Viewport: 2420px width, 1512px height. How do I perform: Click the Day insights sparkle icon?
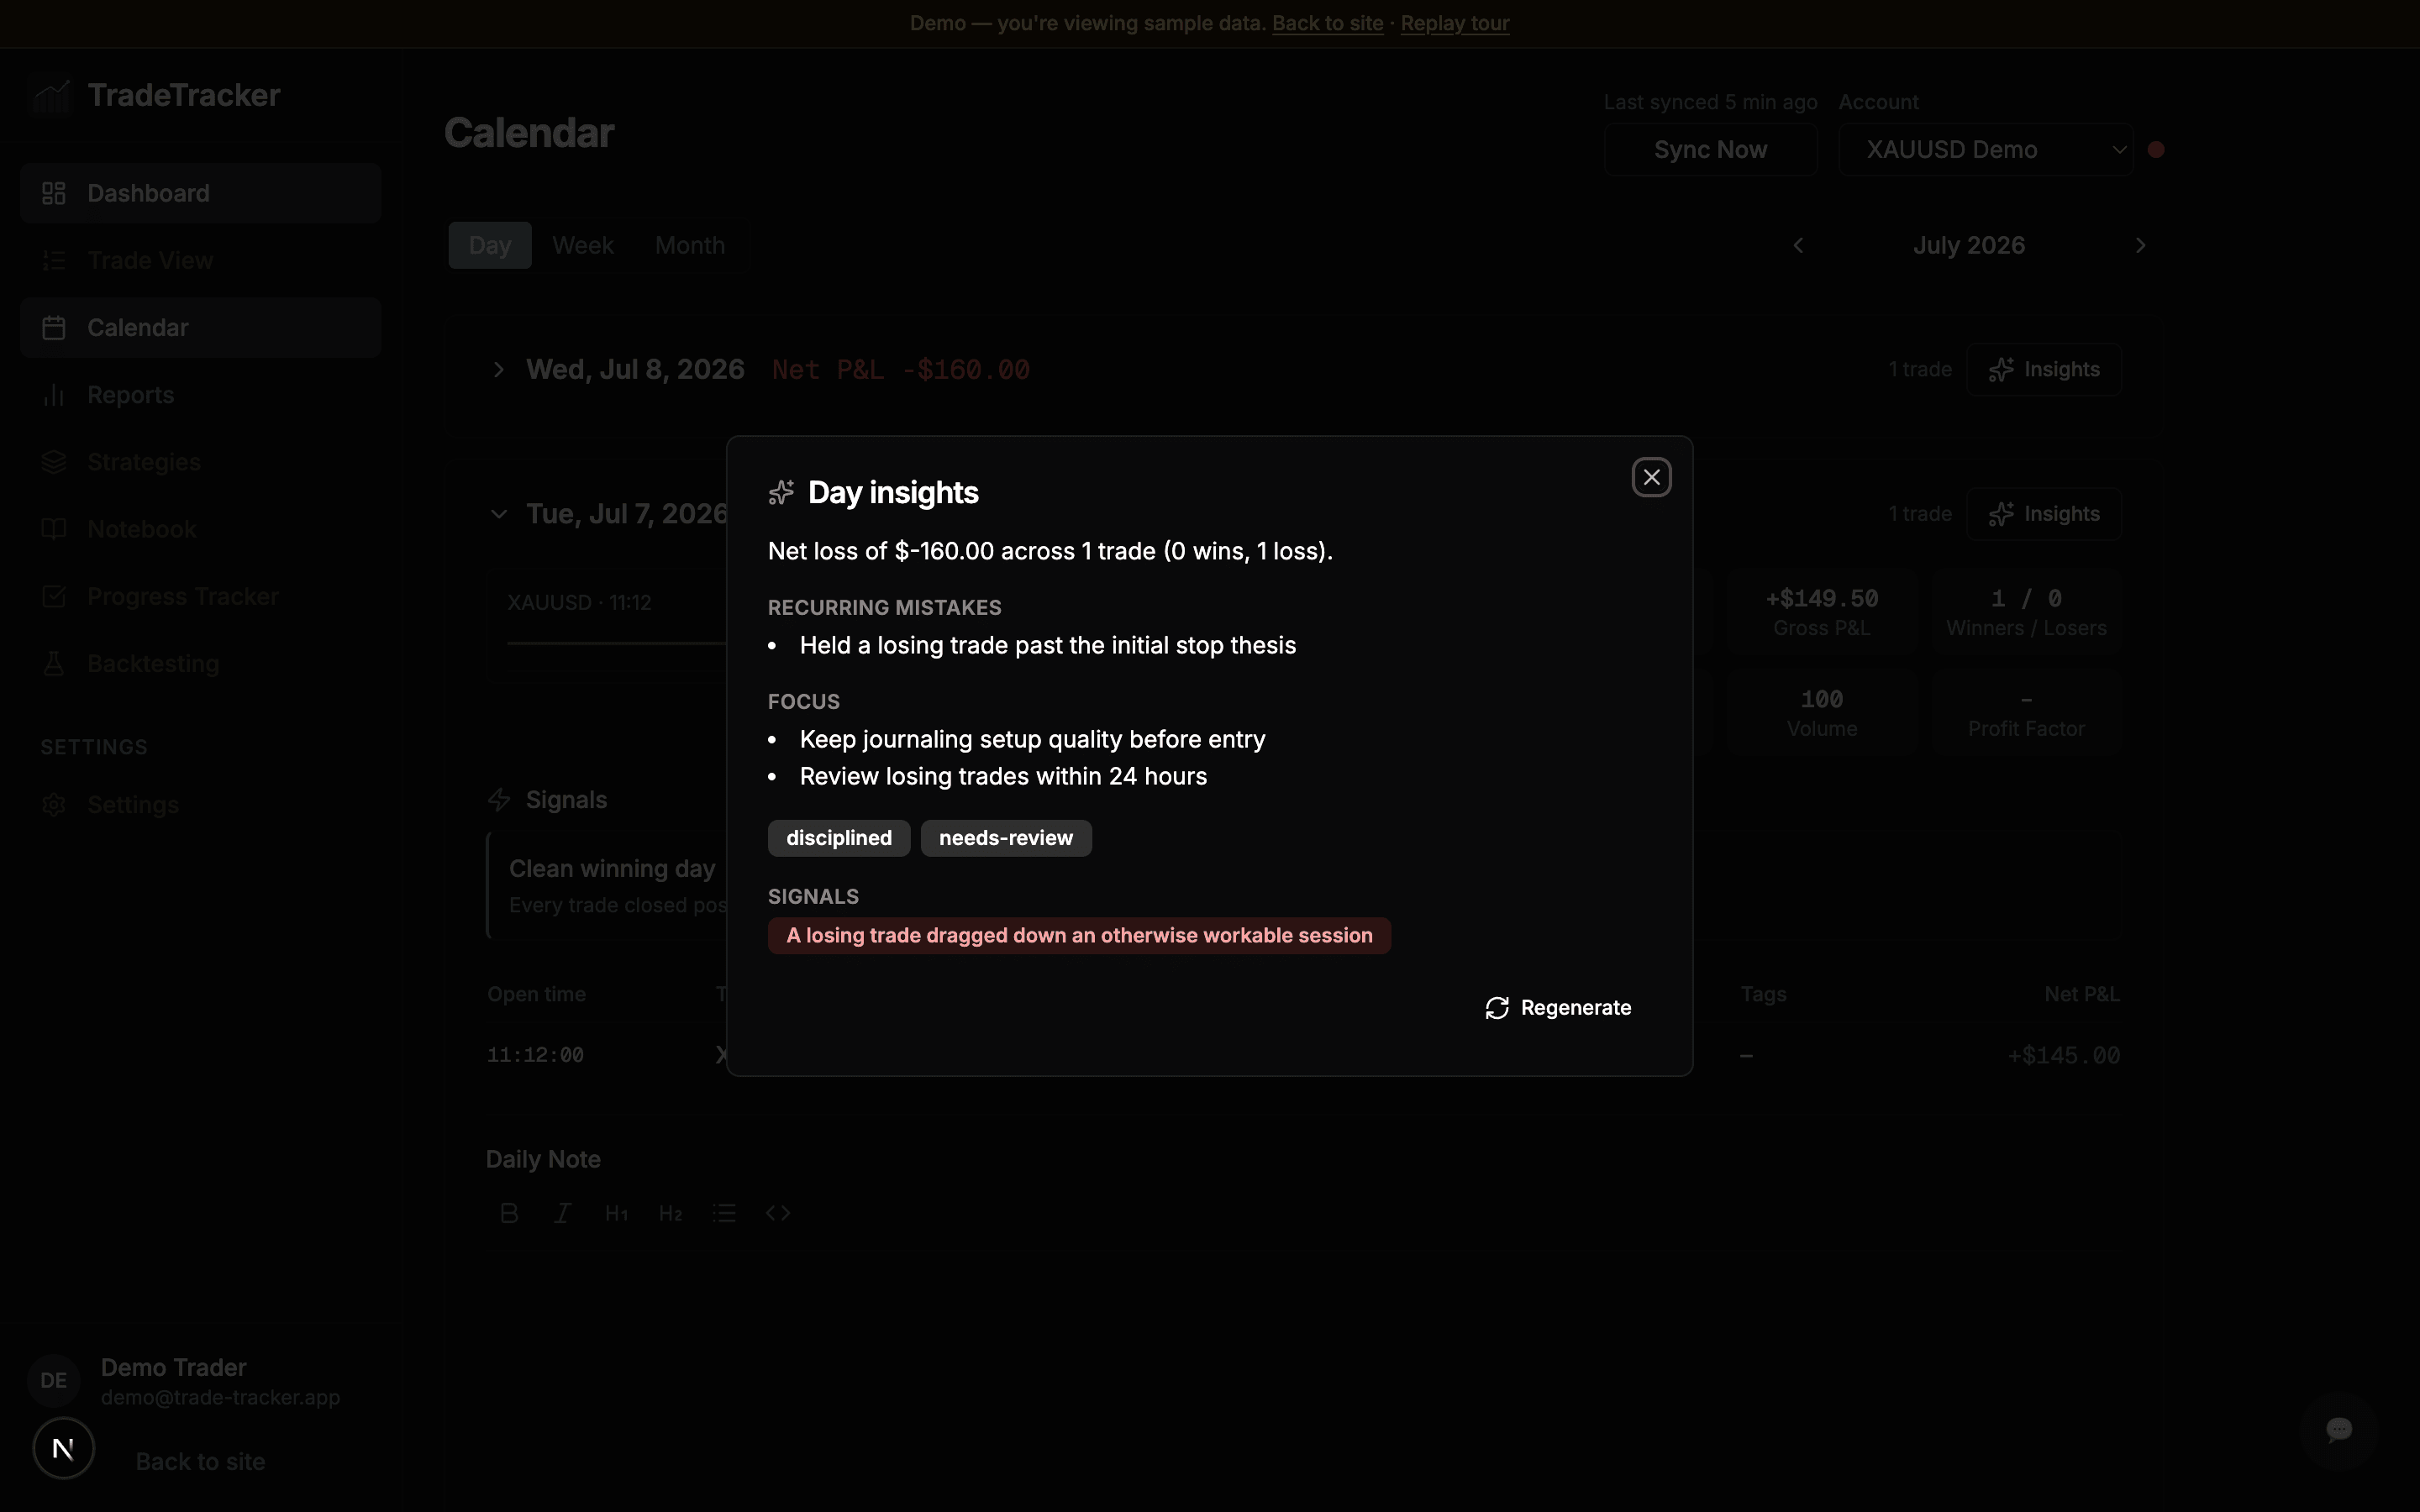[x=781, y=493]
